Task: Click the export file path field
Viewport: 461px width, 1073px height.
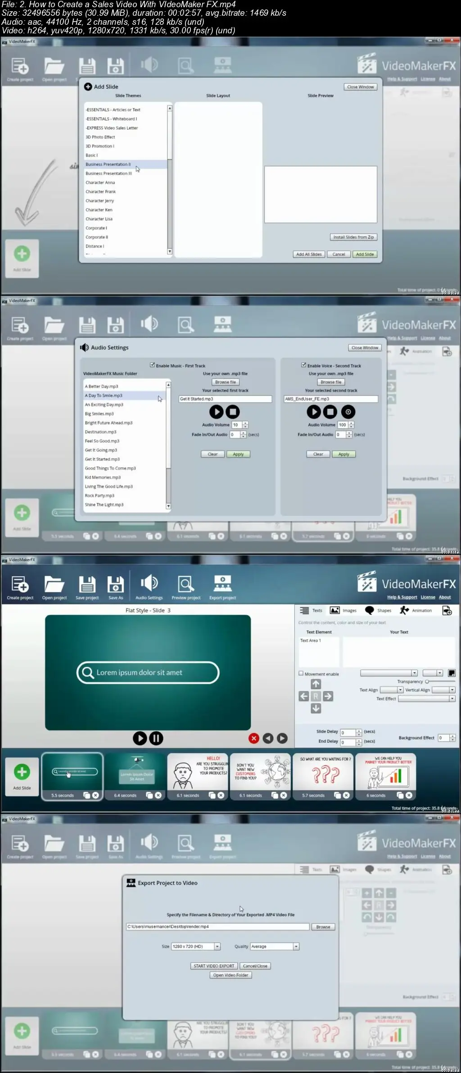Action: coord(217,927)
